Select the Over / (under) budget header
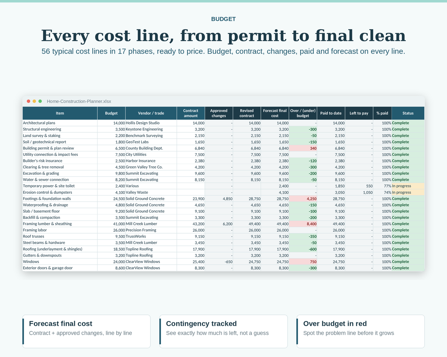The image size is (447, 357). [303, 113]
